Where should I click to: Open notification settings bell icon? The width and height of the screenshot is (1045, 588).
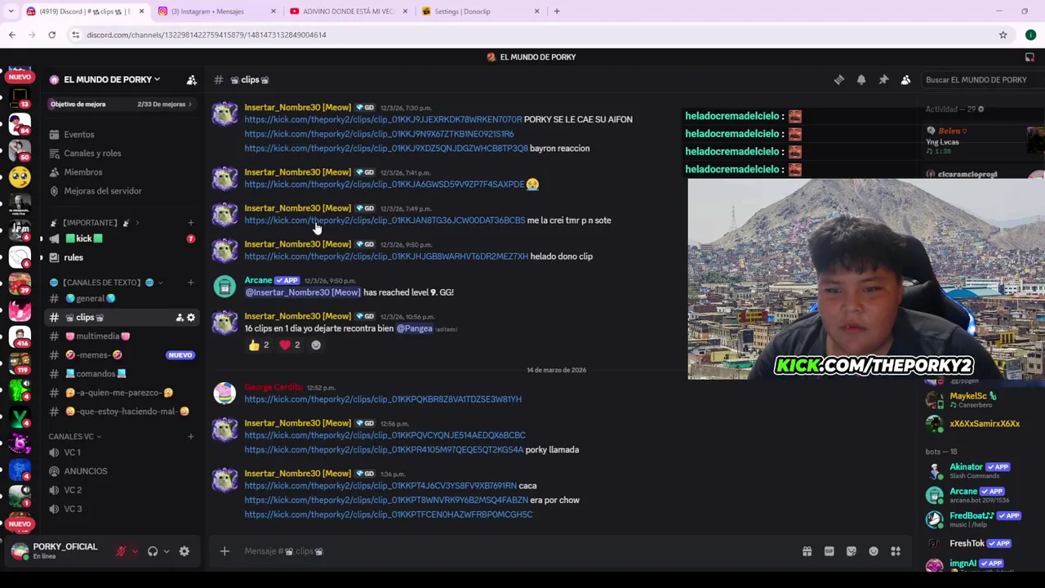pos(861,80)
